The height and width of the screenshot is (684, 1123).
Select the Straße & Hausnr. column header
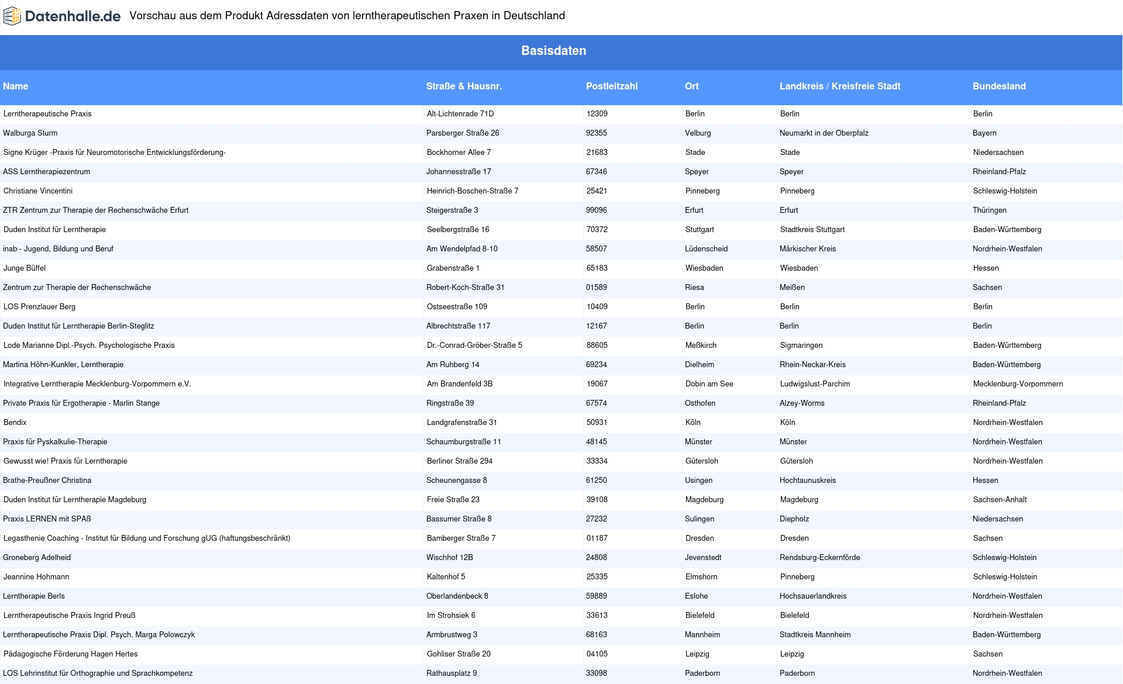[464, 86]
